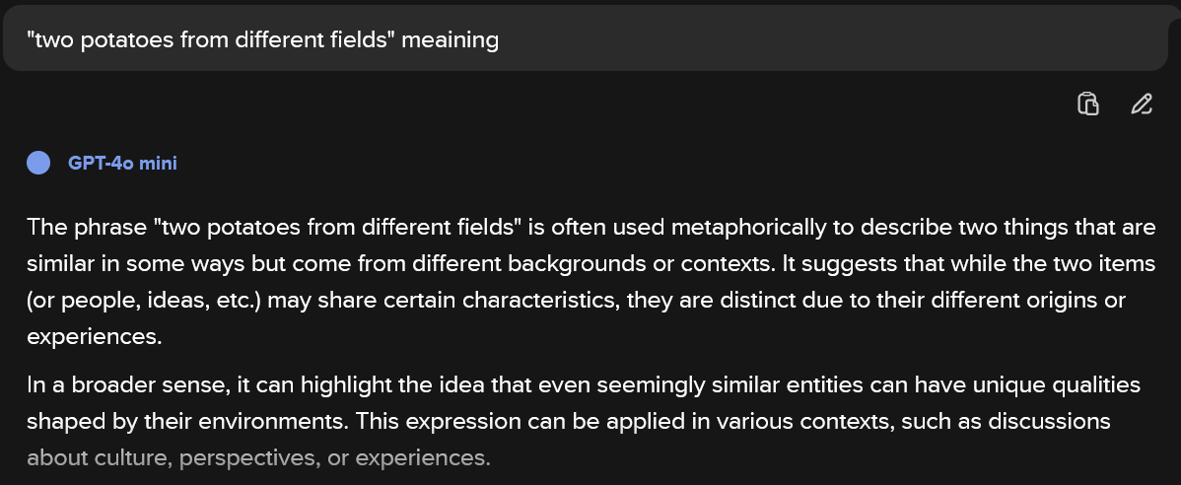The image size is (1181, 485).
Task: Edit the prompt using the pencil icon
Action: (x=1142, y=104)
